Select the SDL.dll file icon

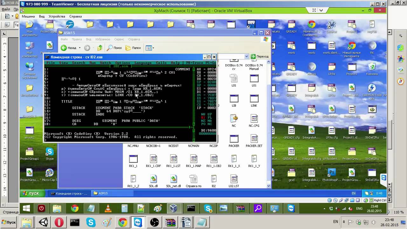coord(153,179)
